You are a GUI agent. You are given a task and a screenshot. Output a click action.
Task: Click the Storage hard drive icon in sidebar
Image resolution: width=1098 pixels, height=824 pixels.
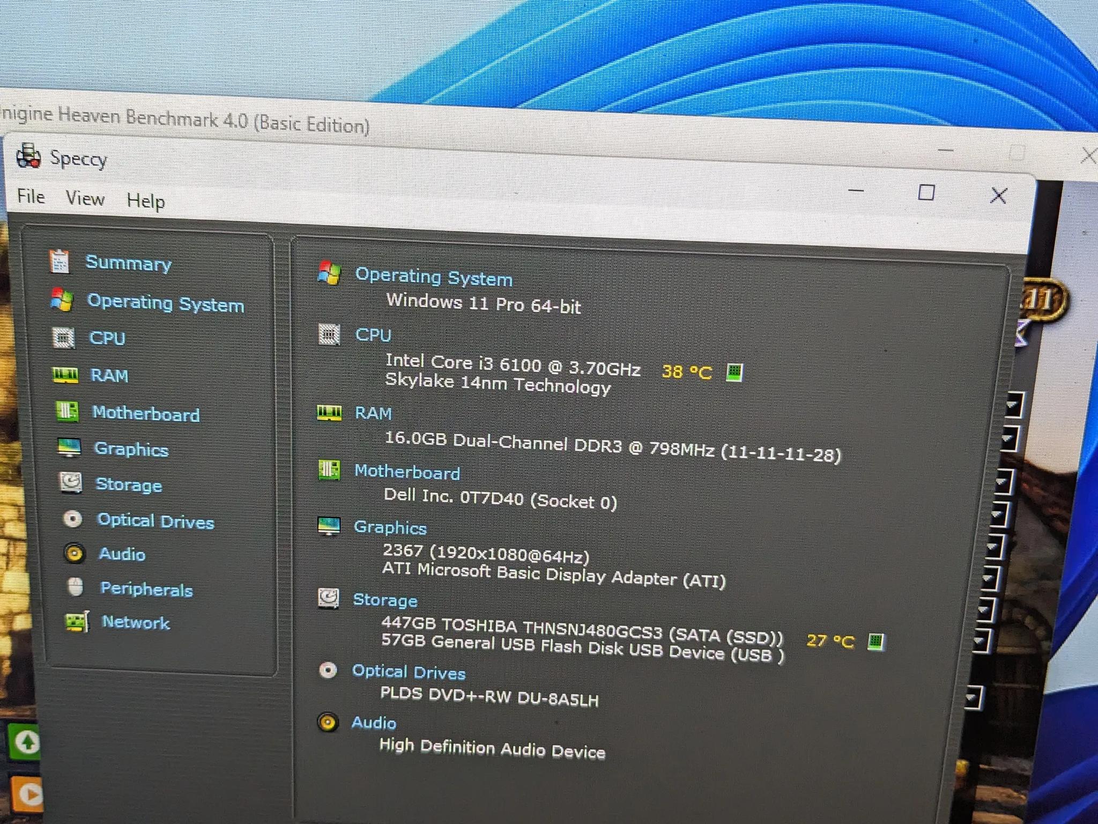71,483
